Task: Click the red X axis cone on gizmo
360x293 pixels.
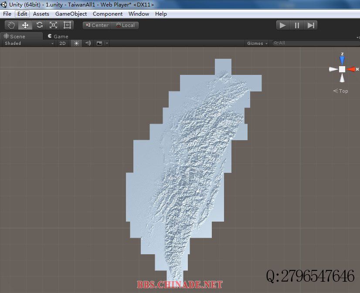Action: (x=351, y=69)
